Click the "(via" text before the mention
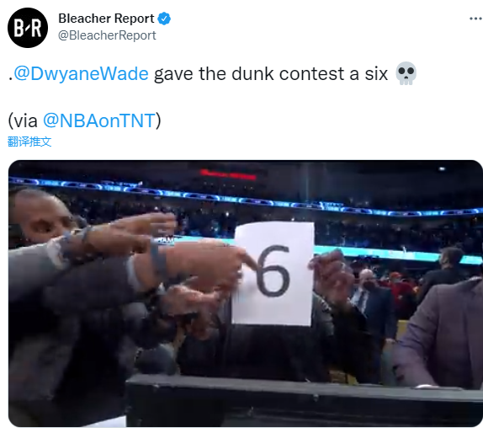The image size is (483, 433). click(23, 120)
